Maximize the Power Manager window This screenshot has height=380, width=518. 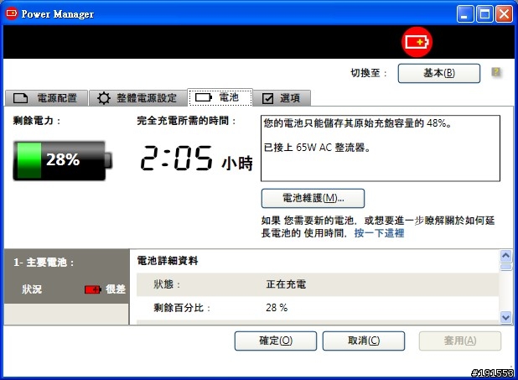(x=484, y=14)
